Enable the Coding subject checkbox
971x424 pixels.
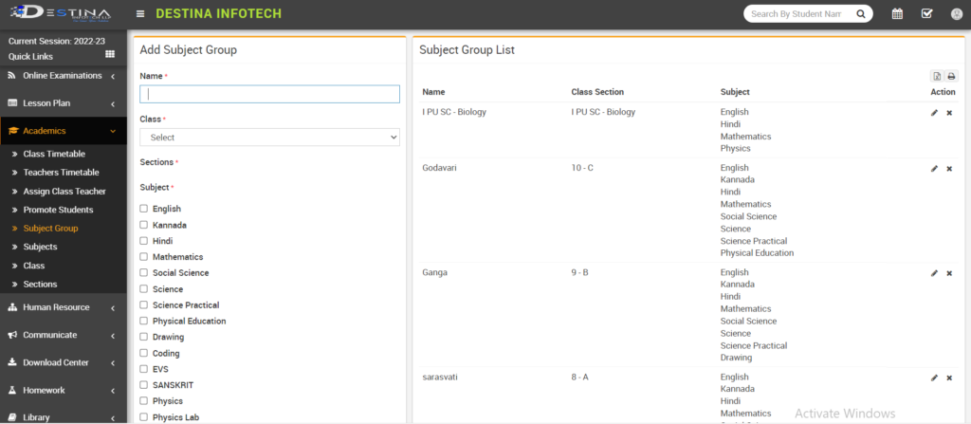pos(143,354)
